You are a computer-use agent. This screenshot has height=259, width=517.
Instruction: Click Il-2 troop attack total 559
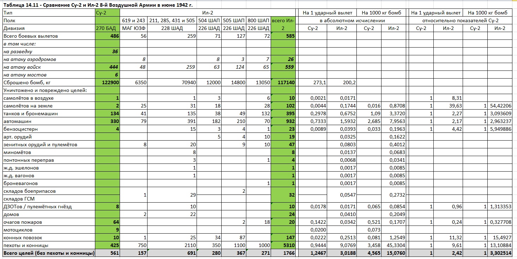283,67
